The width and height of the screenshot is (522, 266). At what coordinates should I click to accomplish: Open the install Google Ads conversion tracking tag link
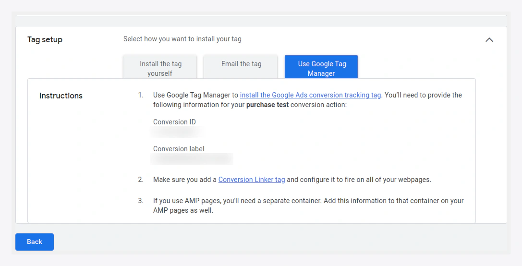pyautogui.click(x=310, y=95)
